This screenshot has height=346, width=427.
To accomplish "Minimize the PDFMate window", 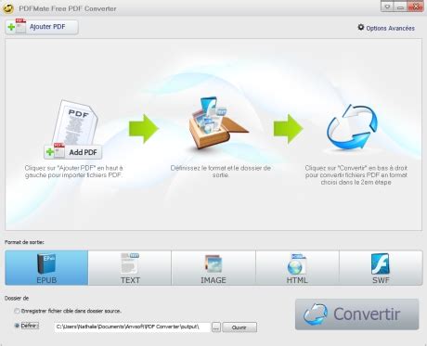I will coord(400,6).
